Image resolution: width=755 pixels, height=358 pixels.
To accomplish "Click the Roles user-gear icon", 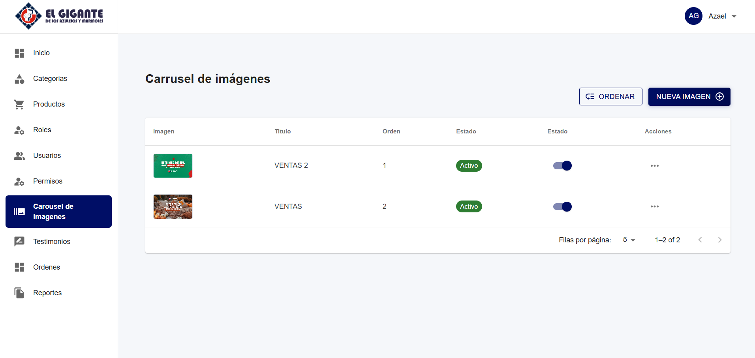I will coord(19,130).
